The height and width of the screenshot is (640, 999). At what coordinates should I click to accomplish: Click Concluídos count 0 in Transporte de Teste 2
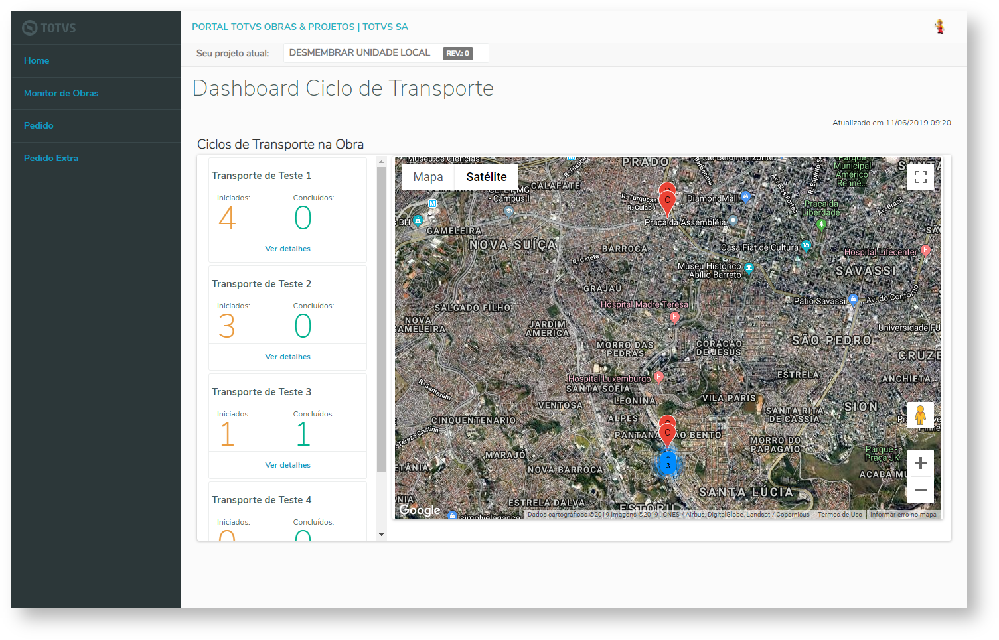point(303,326)
